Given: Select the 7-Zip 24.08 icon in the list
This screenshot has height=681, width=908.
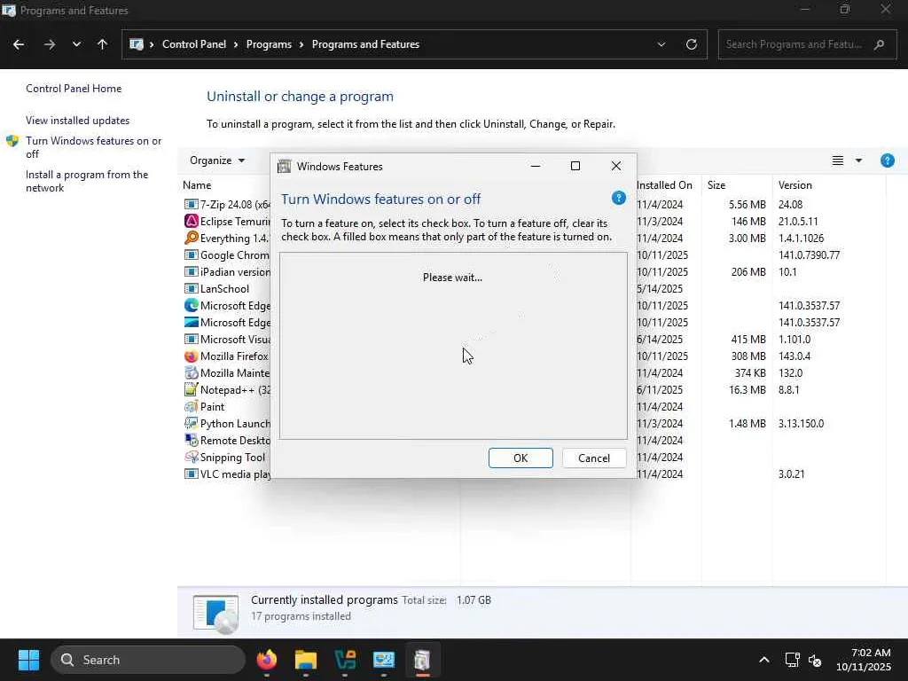Looking at the screenshot, I should (x=192, y=205).
